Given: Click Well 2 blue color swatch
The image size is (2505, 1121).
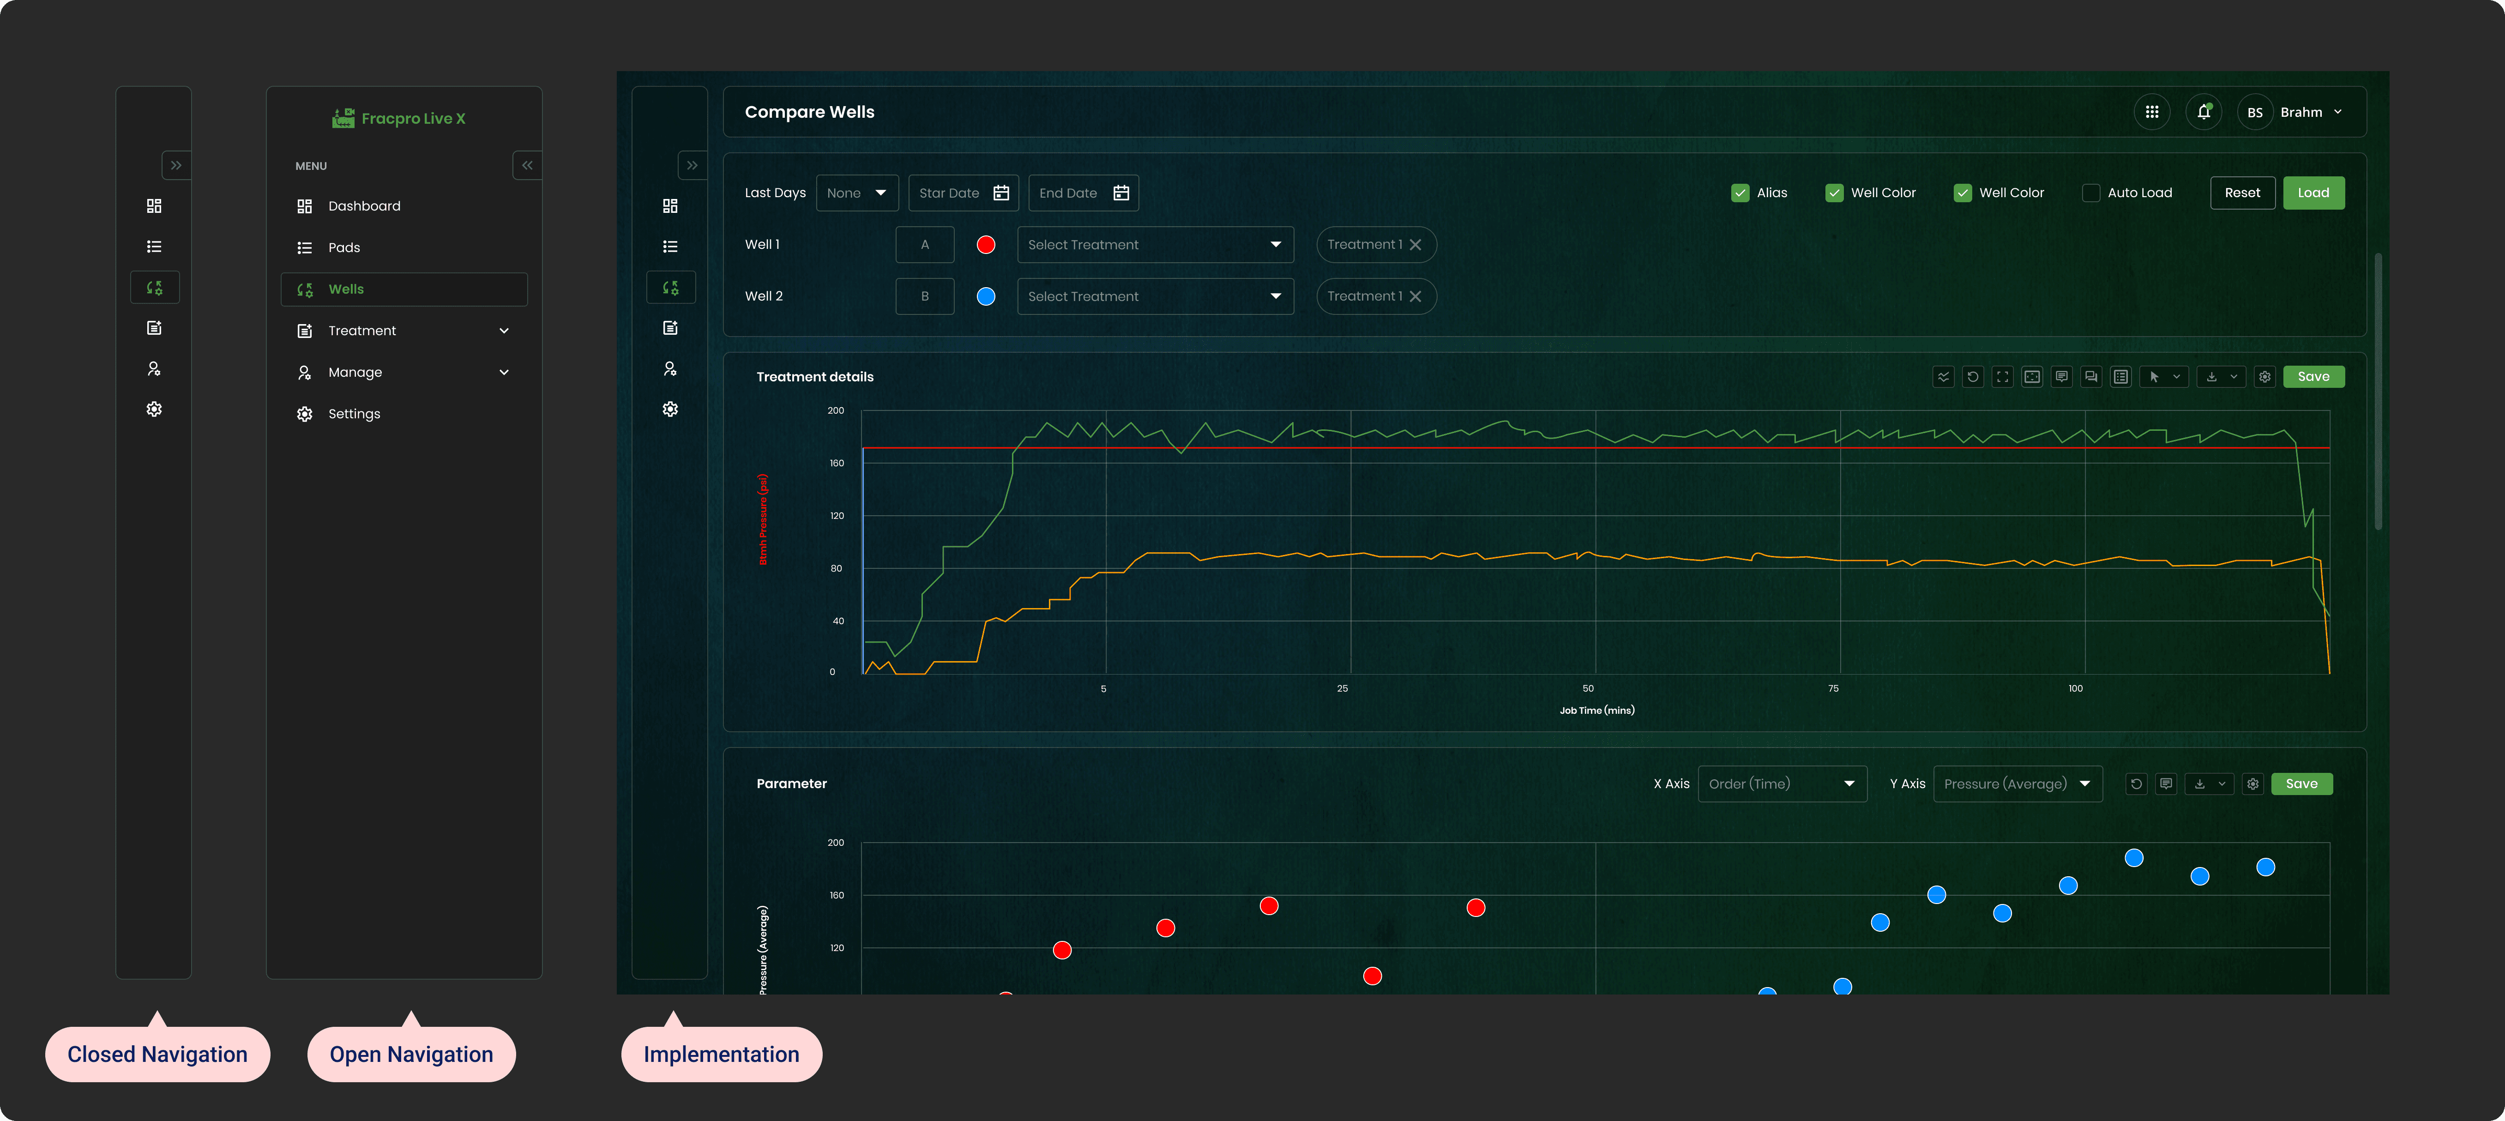Looking at the screenshot, I should (985, 296).
